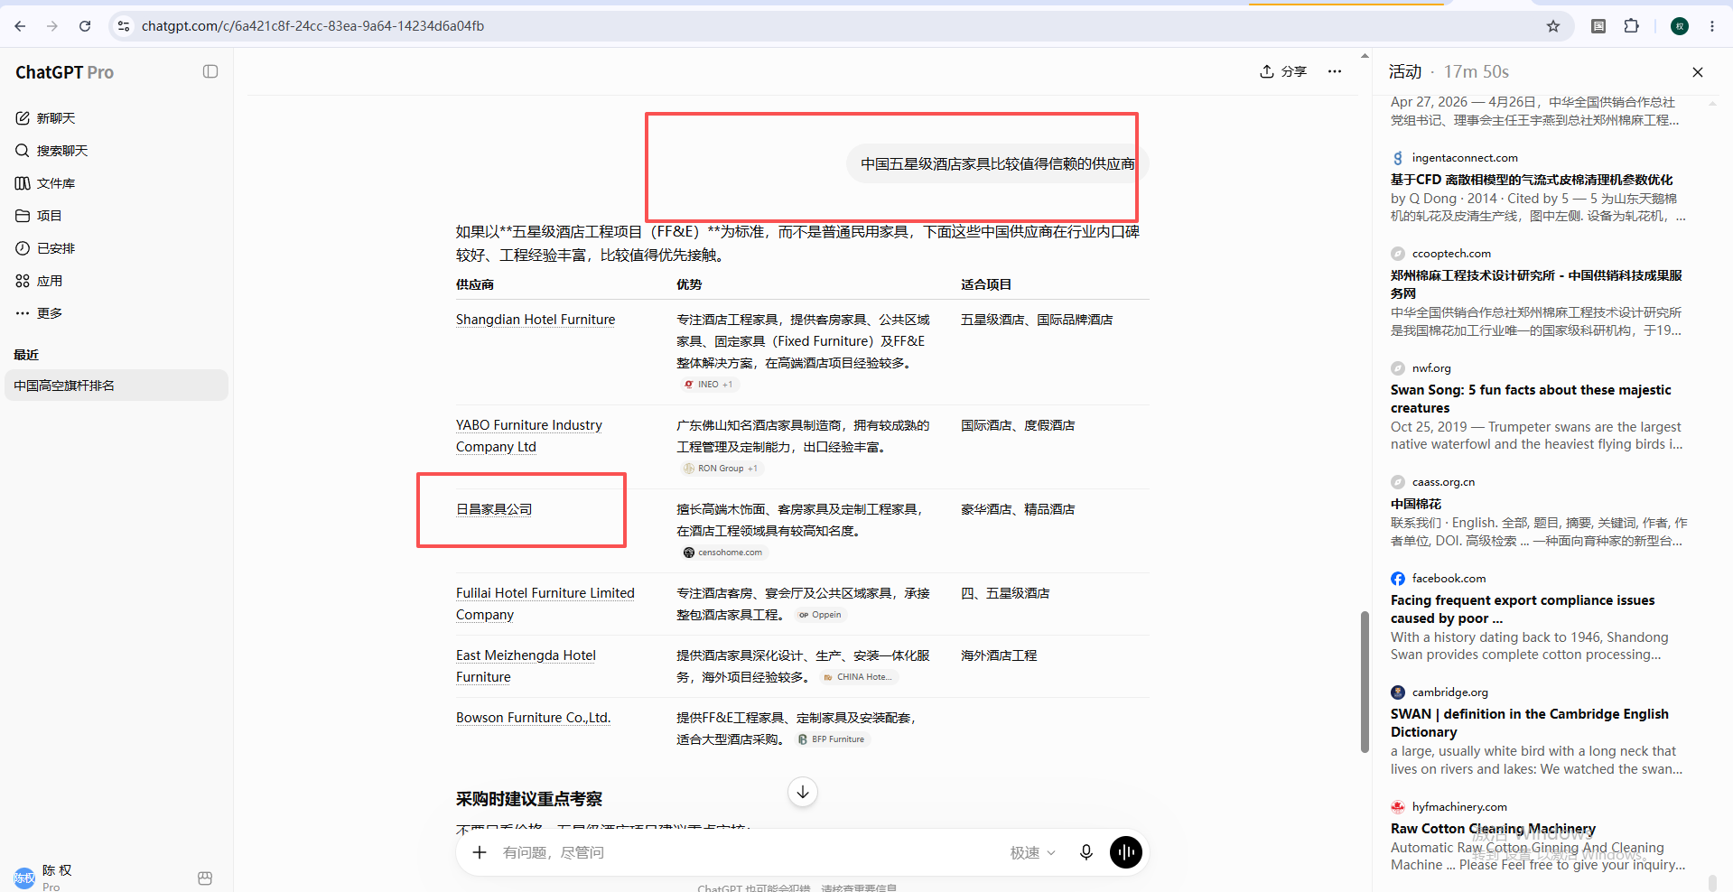Open the browser profile avatar

tap(1680, 26)
